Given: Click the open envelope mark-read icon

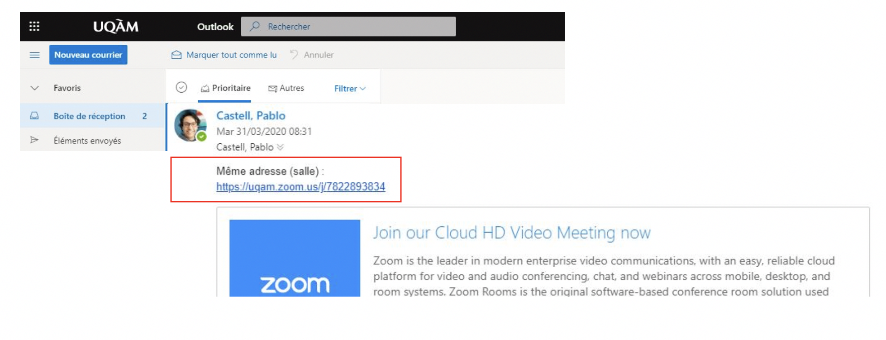Looking at the screenshot, I should (x=176, y=55).
